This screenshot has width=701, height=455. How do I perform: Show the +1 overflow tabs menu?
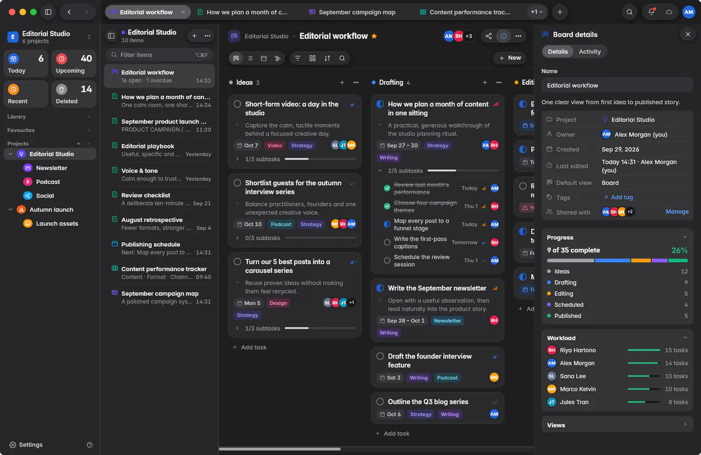pos(537,12)
